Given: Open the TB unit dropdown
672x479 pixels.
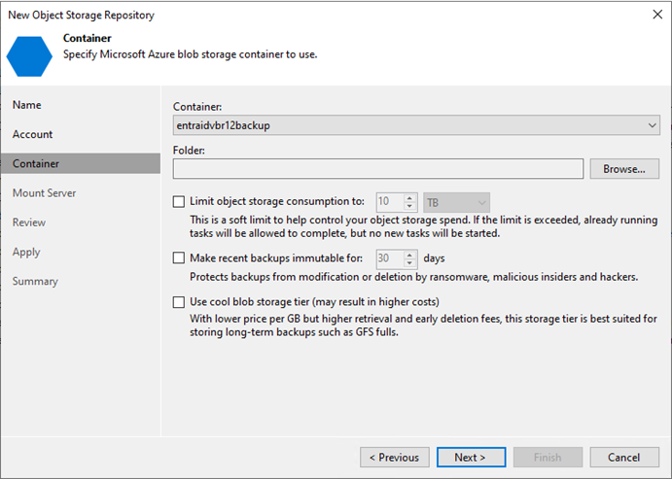Looking at the screenshot, I should coord(456,202).
